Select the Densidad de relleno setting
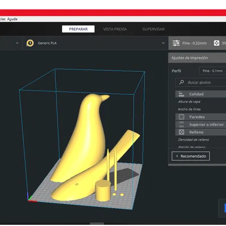 194,140
